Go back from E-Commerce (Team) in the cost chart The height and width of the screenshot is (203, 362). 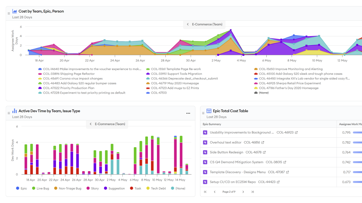click(188, 24)
